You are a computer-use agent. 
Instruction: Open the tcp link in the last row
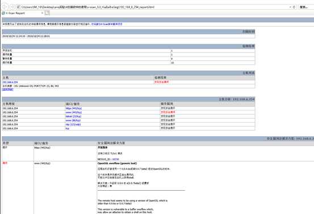tap(67, 128)
